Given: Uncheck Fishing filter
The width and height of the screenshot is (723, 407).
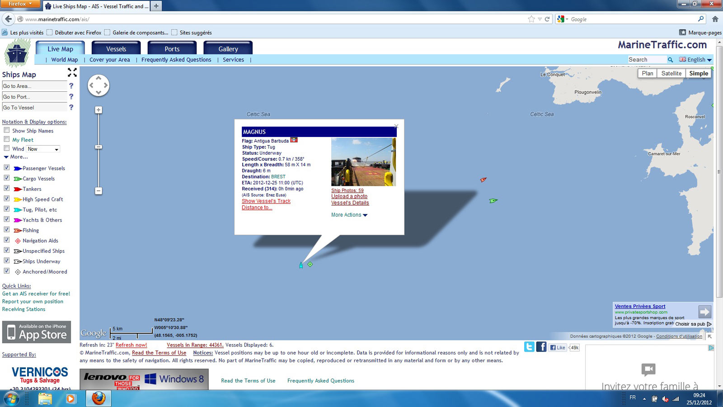Looking at the screenshot, I should 7,230.
